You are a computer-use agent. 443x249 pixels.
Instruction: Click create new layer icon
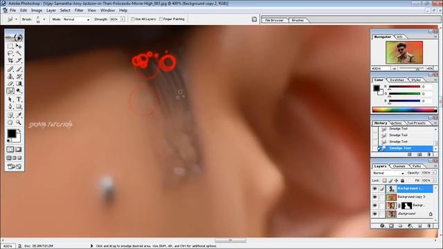[419, 225]
